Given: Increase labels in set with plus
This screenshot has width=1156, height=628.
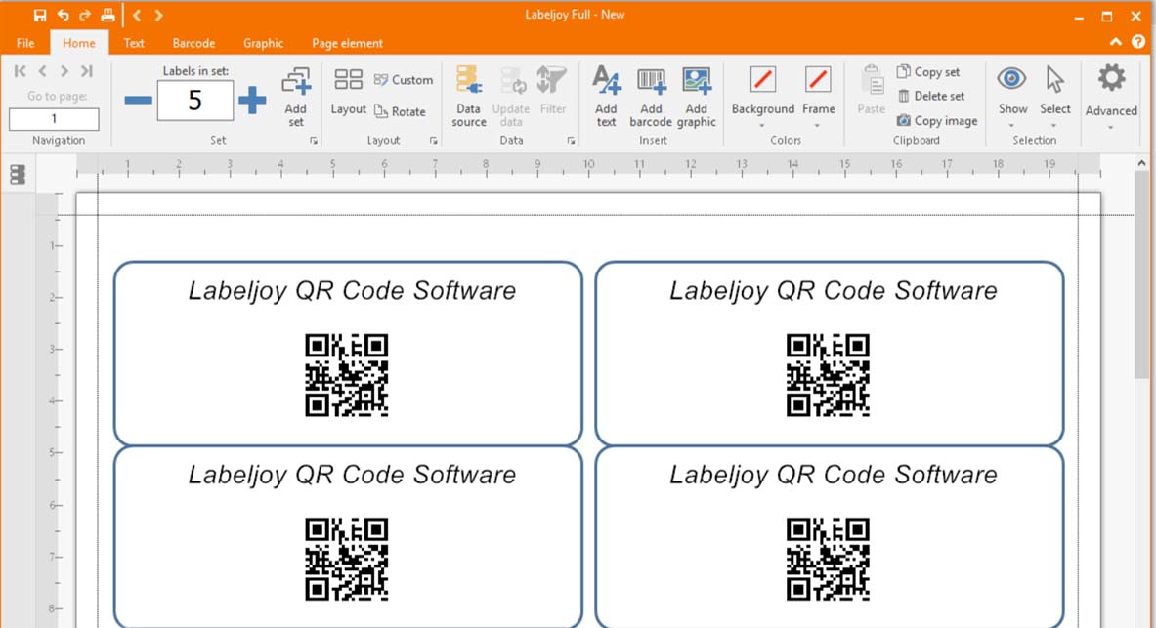Looking at the screenshot, I should pyautogui.click(x=252, y=101).
